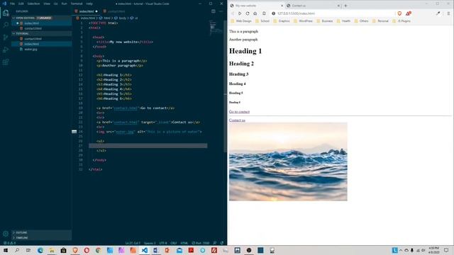Screen dimensions: 454x255
Task: Collapse the Tutorial folder section
Action: tap(41, 33)
